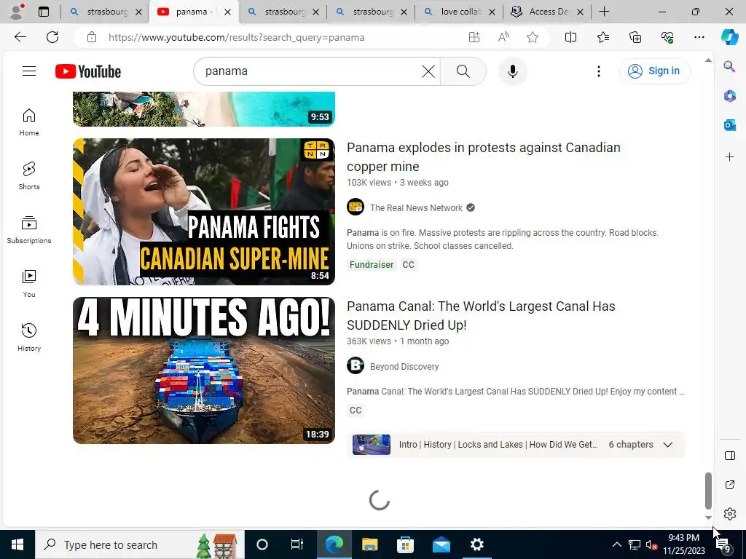Add an app to Edge sidebar
The height and width of the screenshot is (559, 746).
pos(729,157)
